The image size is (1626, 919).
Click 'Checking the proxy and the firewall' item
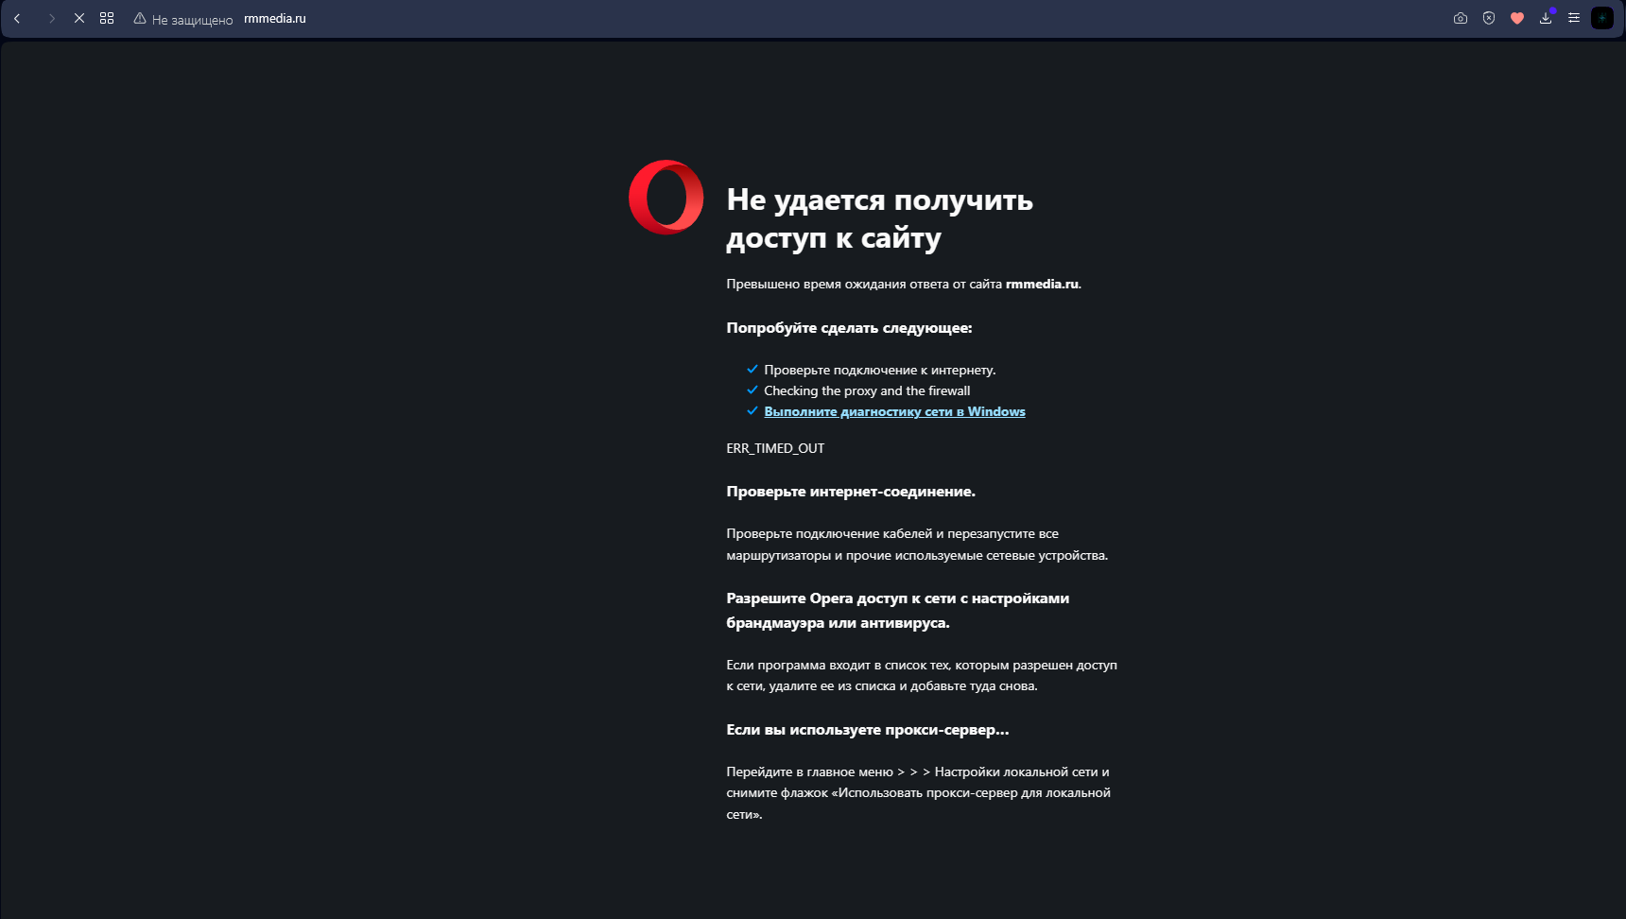click(x=867, y=390)
